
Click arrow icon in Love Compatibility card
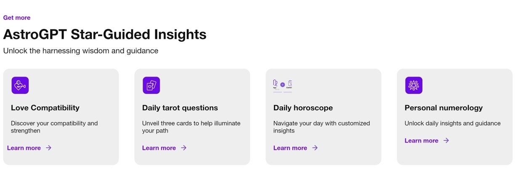click(49, 148)
